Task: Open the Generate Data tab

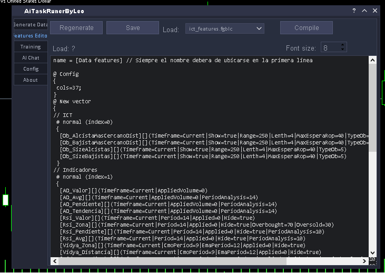Action: (30, 25)
